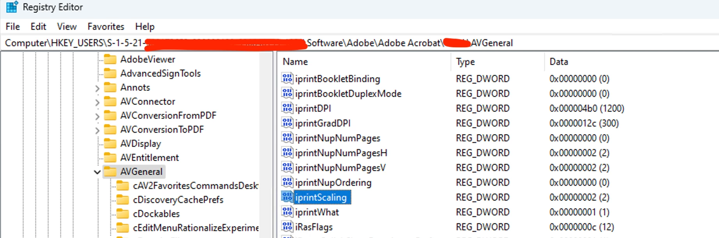Viewport: 719px width, 238px height.
Task: Click the cEditMenuRationalizeExperiment folder icon
Action: pos(123,228)
